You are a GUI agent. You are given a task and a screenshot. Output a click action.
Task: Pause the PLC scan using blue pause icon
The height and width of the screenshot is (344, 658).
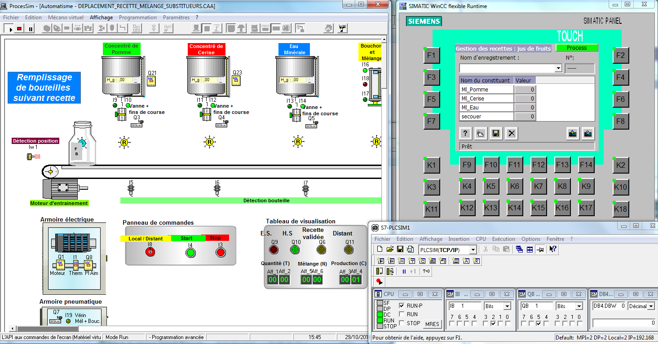[404, 271]
